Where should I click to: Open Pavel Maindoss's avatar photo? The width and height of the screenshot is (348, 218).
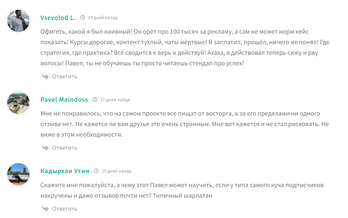click(18, 103)
